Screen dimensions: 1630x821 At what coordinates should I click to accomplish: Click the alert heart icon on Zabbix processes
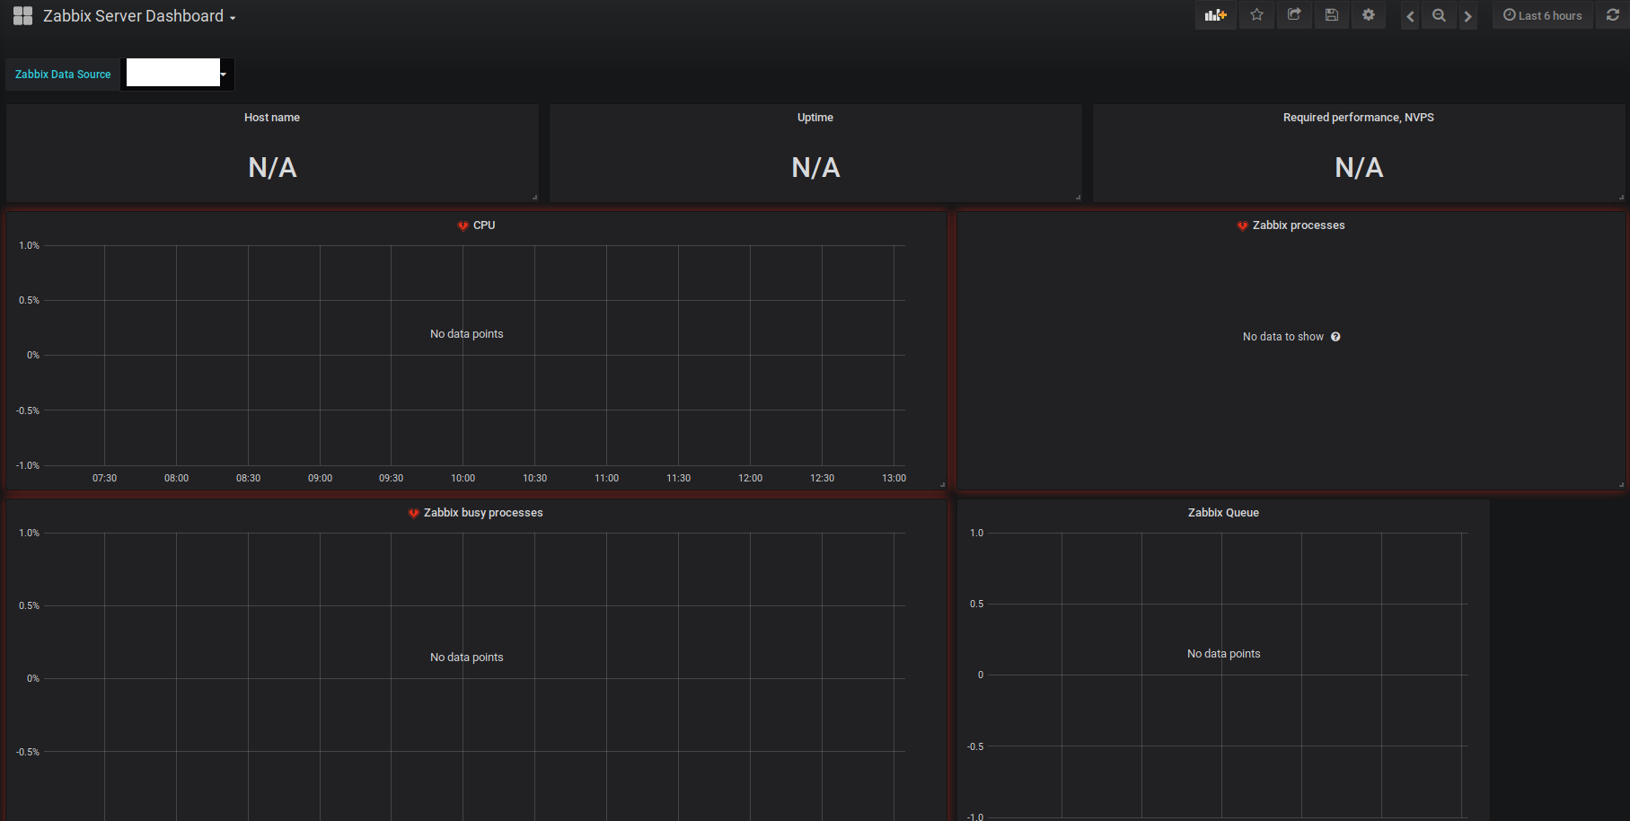(x=1242, y=225)
